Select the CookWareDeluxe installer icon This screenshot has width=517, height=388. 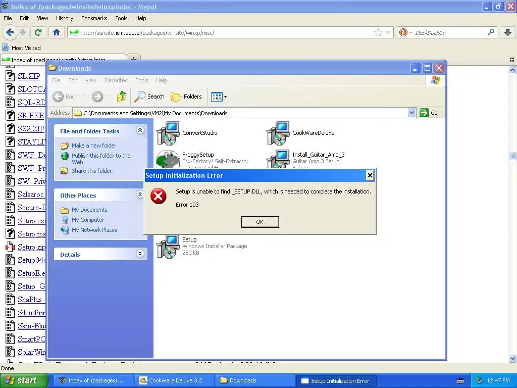click(278, 133)
